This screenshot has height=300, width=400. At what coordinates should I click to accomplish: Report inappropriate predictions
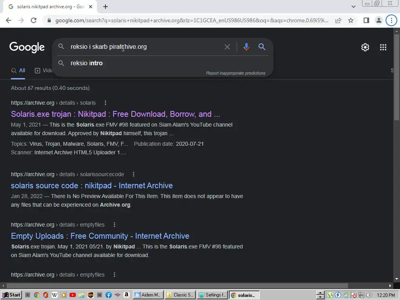click(236, 73)
